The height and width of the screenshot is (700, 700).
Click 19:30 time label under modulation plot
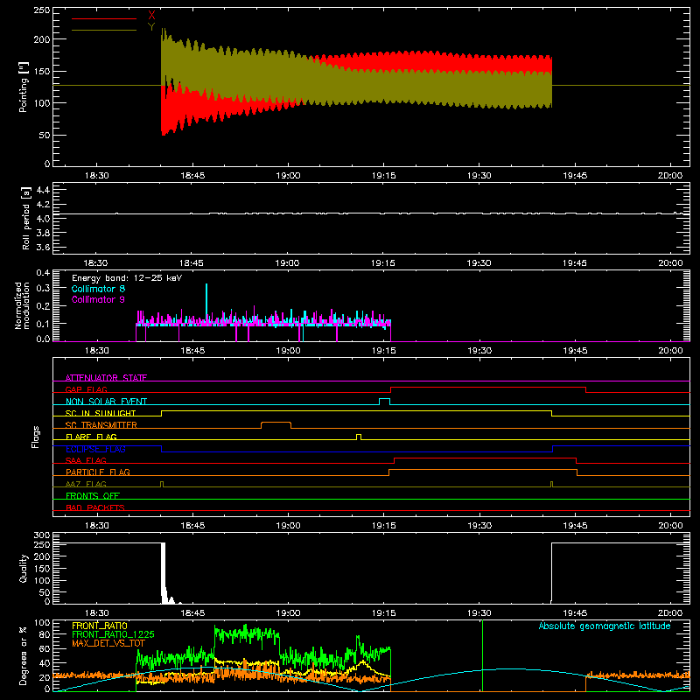coord(479,351)
